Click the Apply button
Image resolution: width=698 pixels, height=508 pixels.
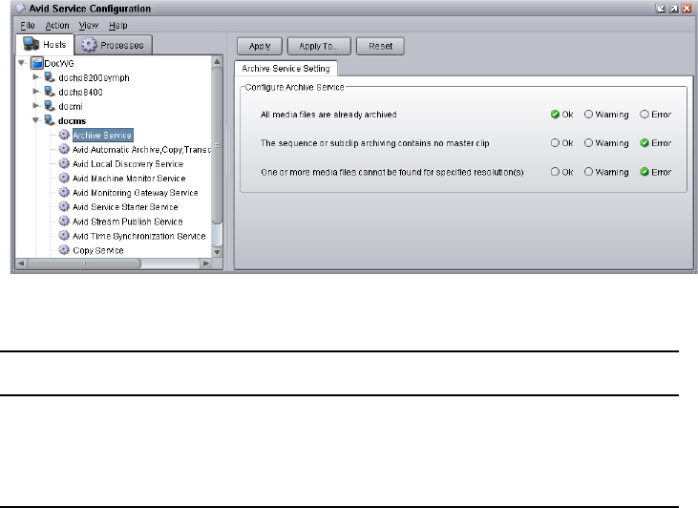[260, 46]
